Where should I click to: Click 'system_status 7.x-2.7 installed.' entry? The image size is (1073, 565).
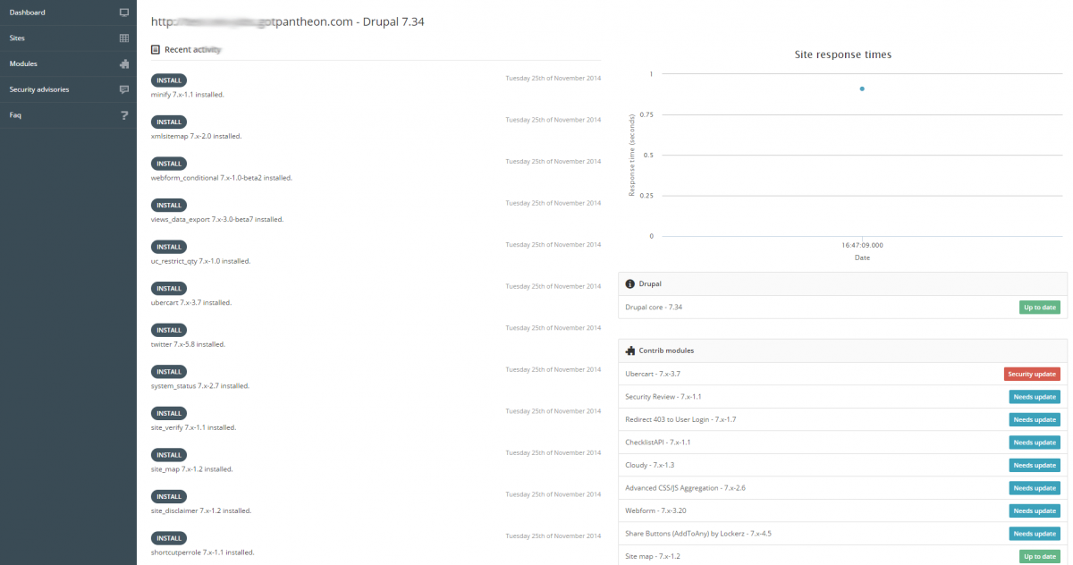point(200,385)
